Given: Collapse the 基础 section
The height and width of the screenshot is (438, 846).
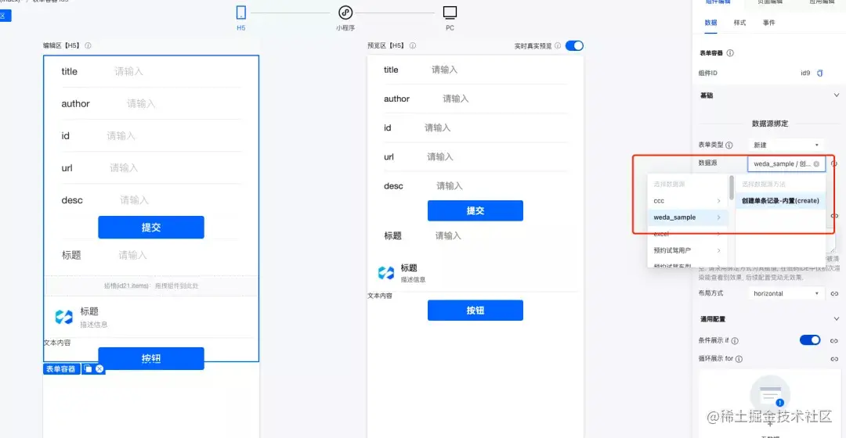Looking at the screenshot, I should [837, 95].
